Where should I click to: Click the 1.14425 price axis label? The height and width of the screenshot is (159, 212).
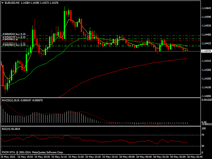(207, 43)
